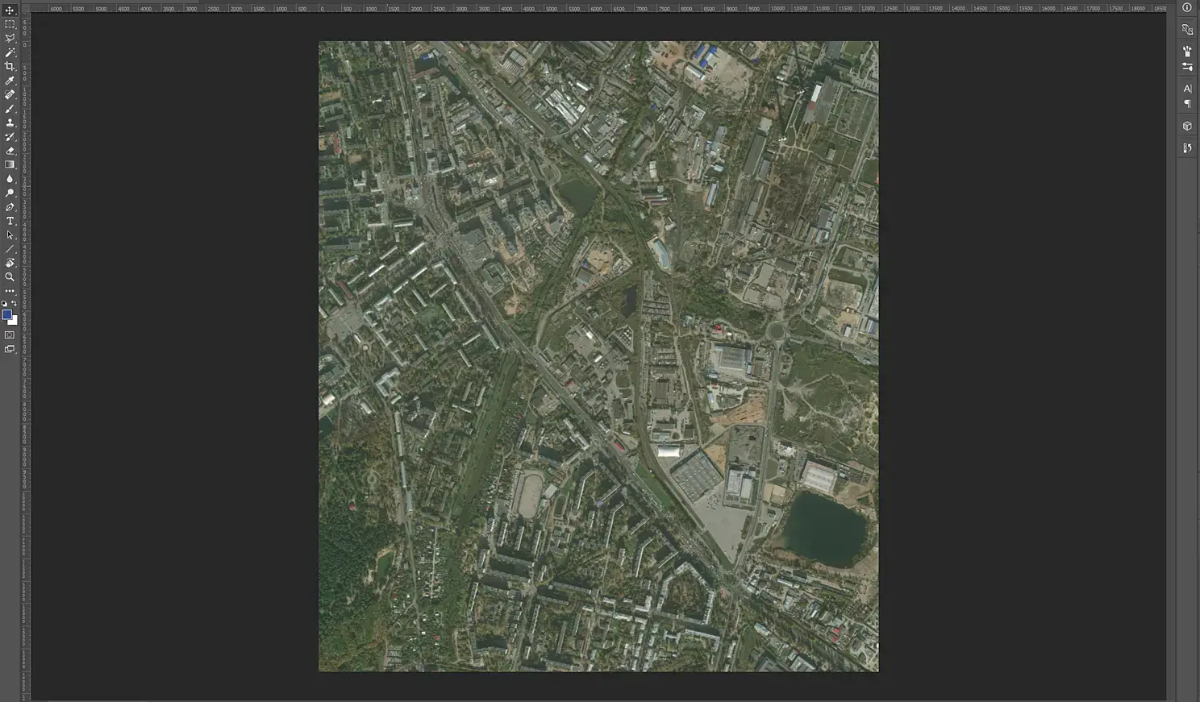This screenshot has width=1200, height=702.
Task: Open the Info panel icon
Action: 1187,7
